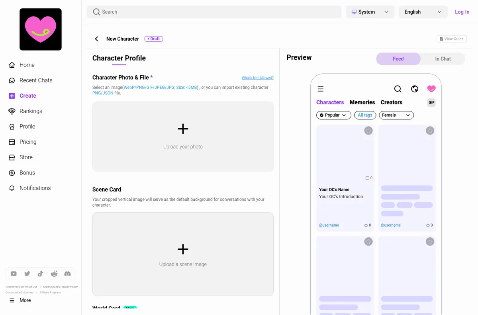The width and height of the screenshot is (478, 315).
Task: Open the Female gender dropdown
Action: click(396, 115)
